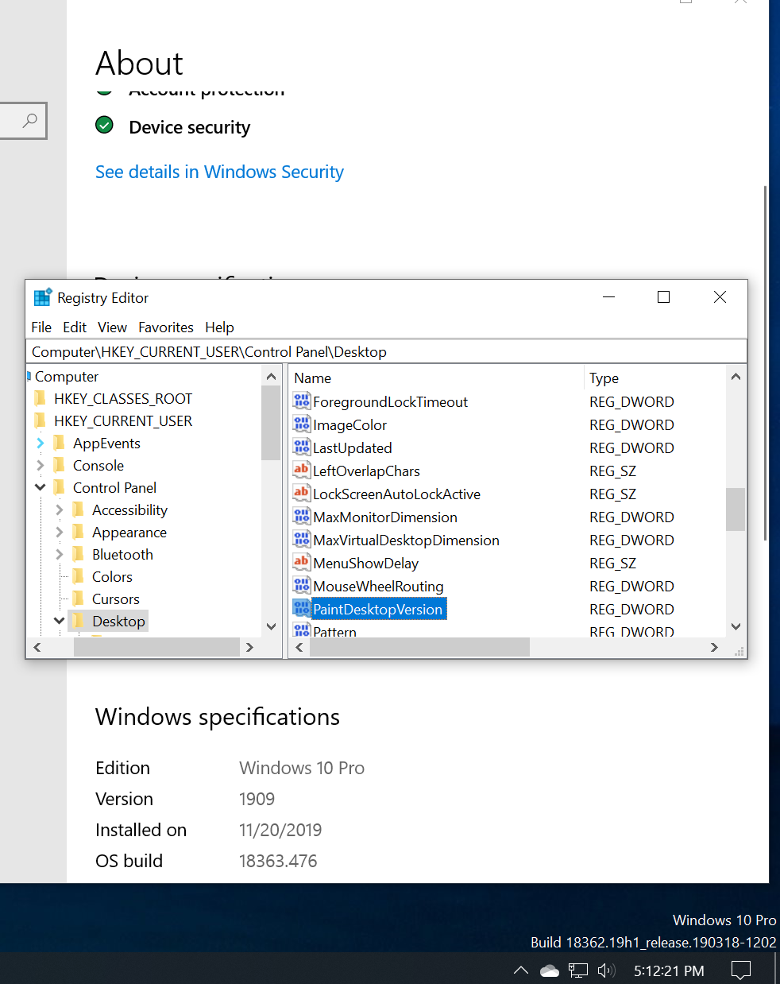Image resolution: width=780 pixels, height=984 pixels.
Task: Expand the Bluetooth tree node
Action: pos(60,554)
